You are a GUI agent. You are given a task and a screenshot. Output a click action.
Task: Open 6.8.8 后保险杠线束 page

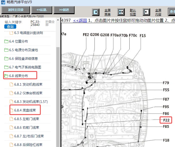pyautogui.click(x=28, y=145)
